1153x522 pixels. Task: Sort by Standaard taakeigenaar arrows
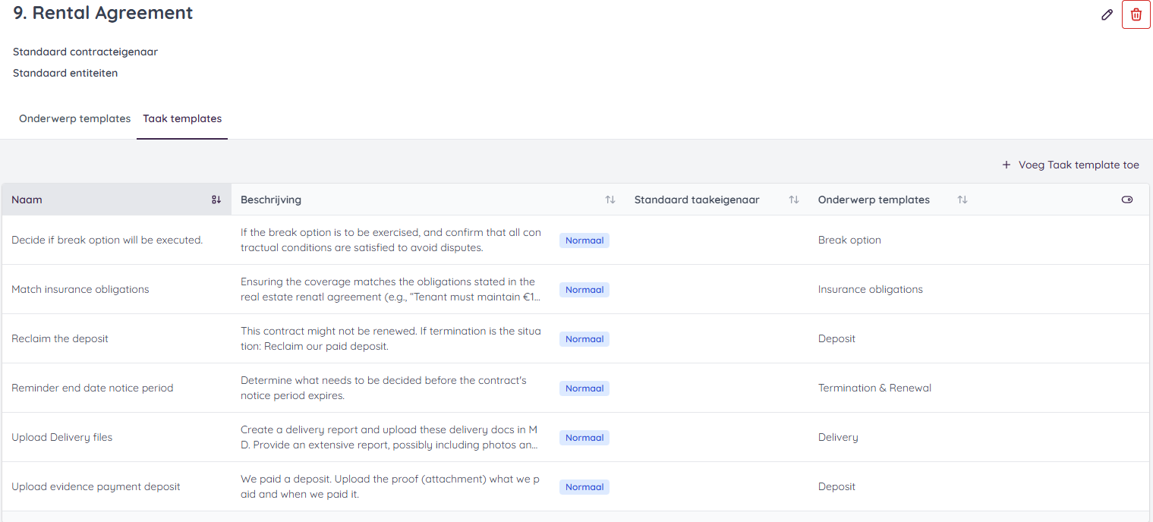(x=794, y=200)
